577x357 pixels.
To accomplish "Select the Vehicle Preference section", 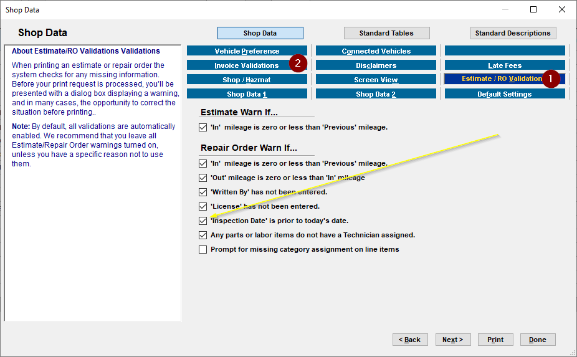I will [x=247, y=51].
